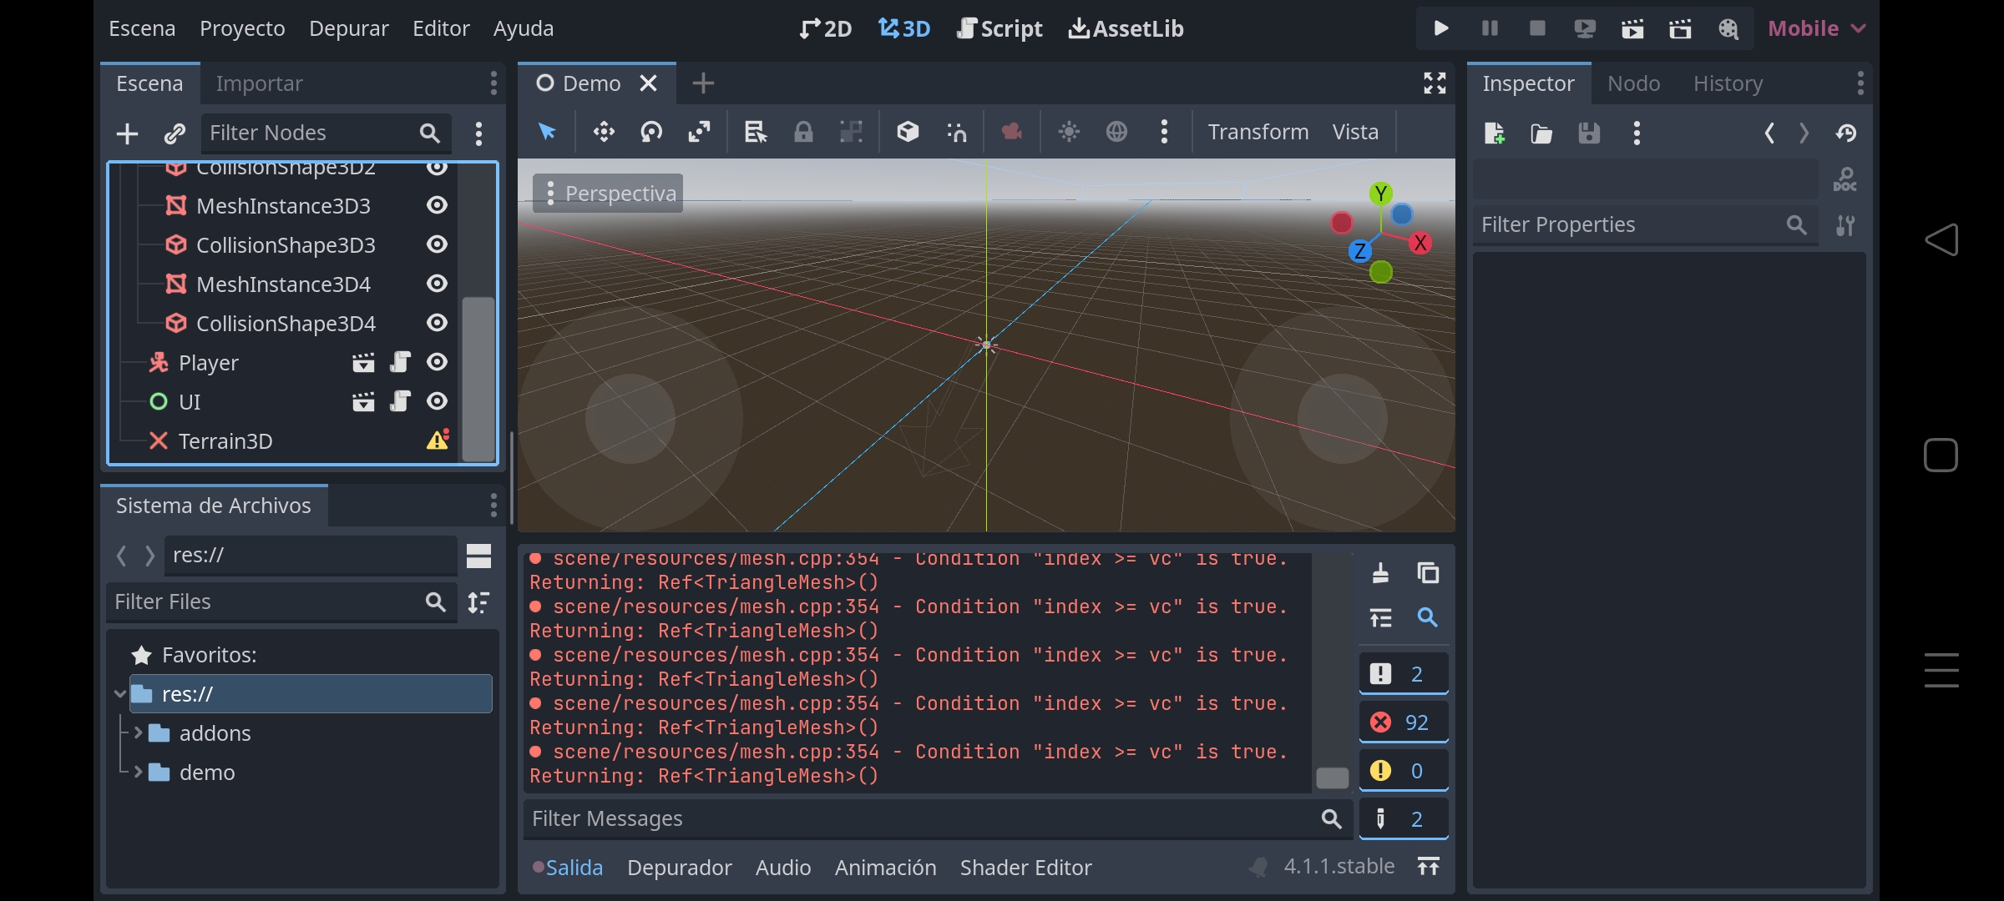Expand the addons folder in the file system
2004x901 pixels.
click(x=138, y=732)
